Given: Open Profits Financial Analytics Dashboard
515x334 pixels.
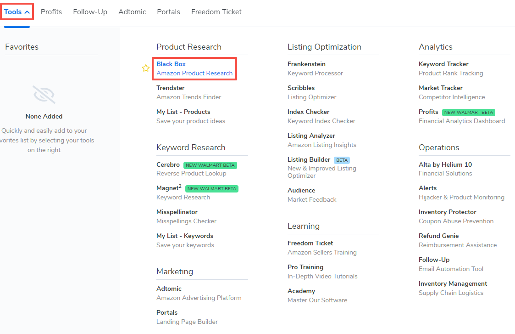Looking at the screenshot, I should pos(461,117).
